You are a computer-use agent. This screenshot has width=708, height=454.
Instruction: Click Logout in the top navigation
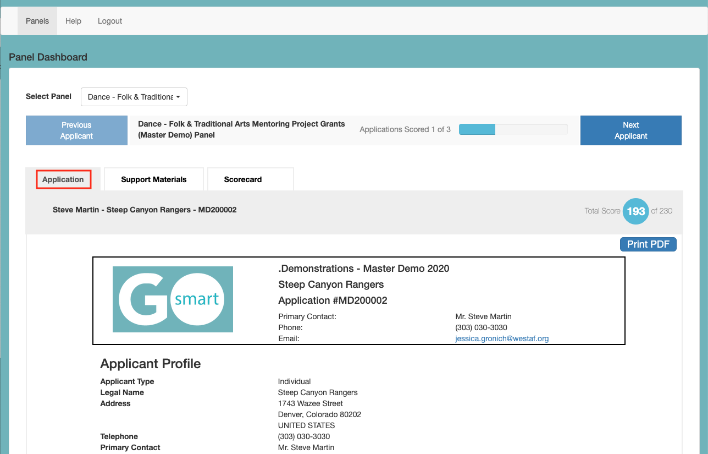tap(110, 21)
